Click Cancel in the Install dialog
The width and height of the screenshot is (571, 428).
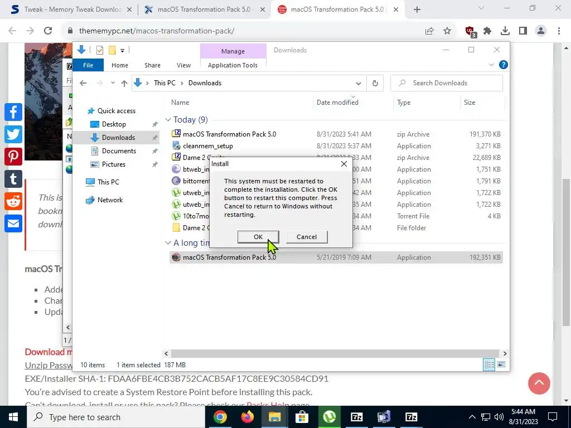(x=307, y=237)
